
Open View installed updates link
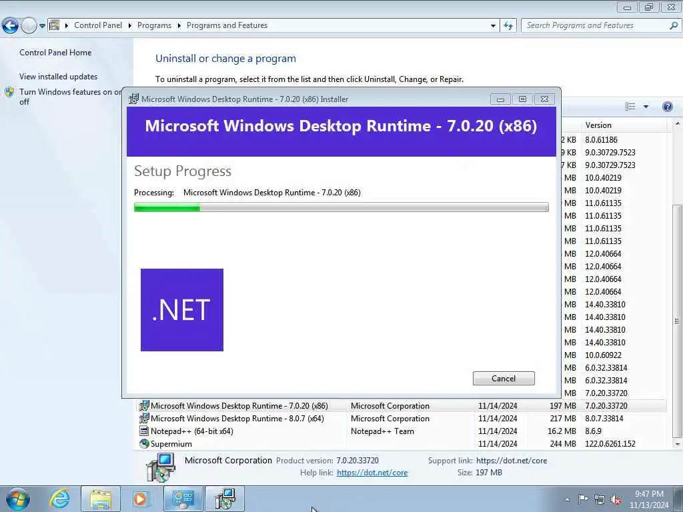(x=59, y=76)
